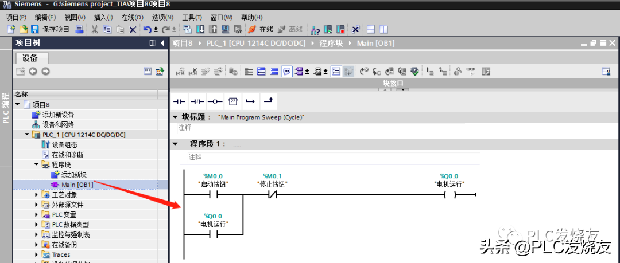
Task: Collapse 程序段 1 network
Action: (x=176, y=144)
